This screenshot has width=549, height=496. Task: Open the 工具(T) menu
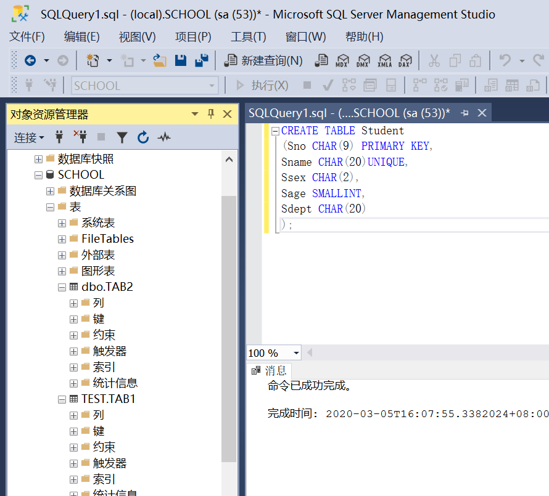tap(249, 37)
